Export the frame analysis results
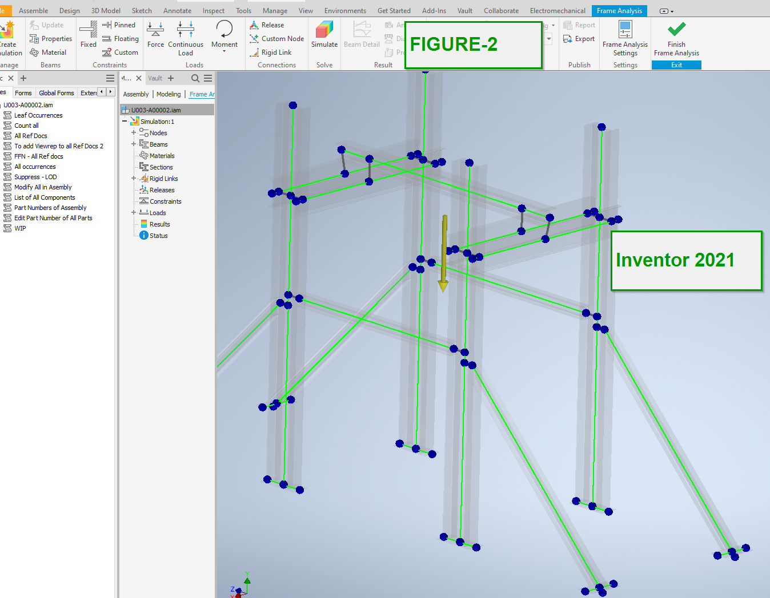The width and height of the screenshot is (770, 598). [579, 39]
